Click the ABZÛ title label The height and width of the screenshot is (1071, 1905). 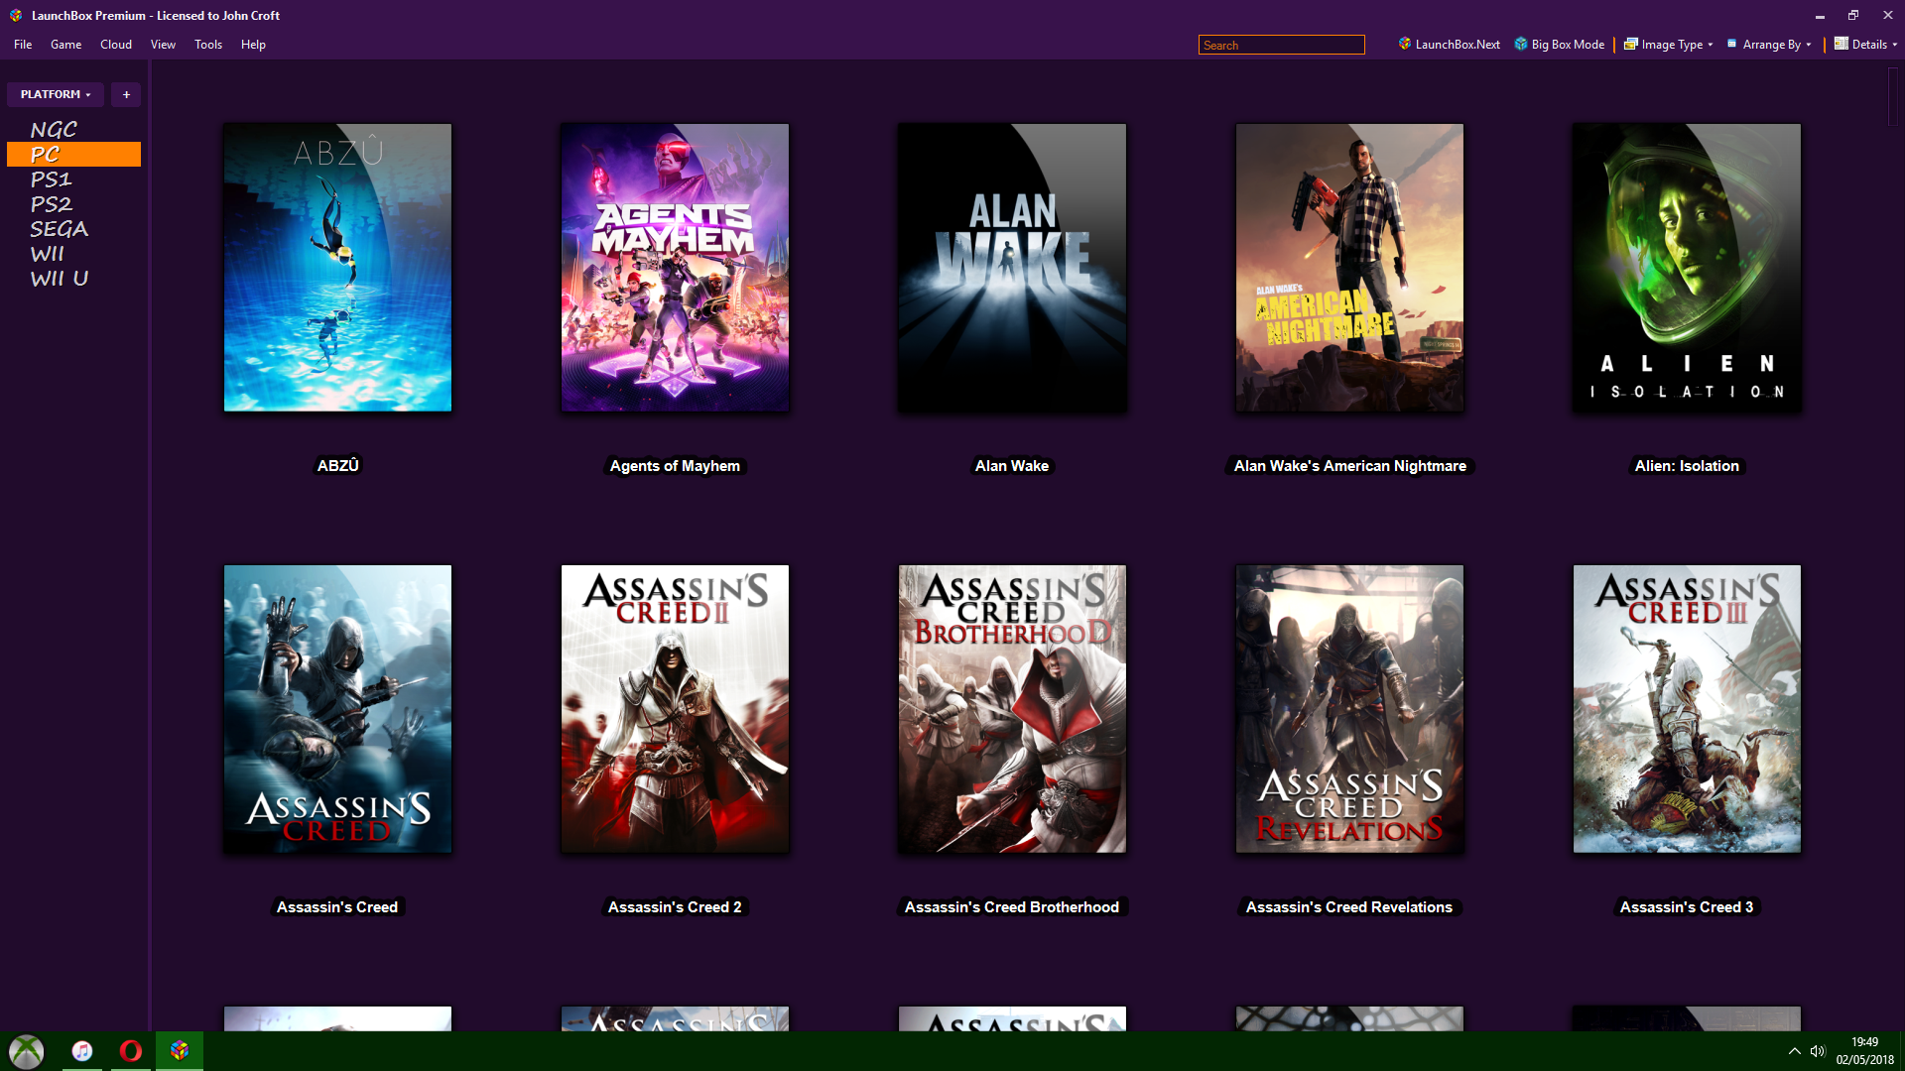tap(337, 466)
